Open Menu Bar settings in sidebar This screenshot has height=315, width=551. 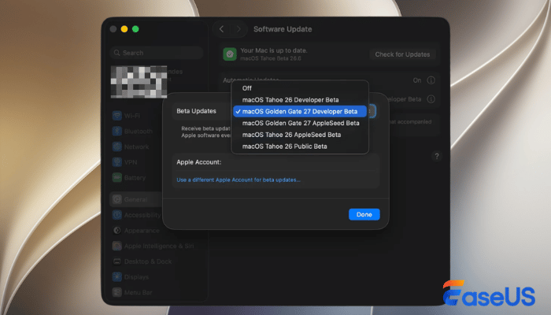click(x=132, y=292)
